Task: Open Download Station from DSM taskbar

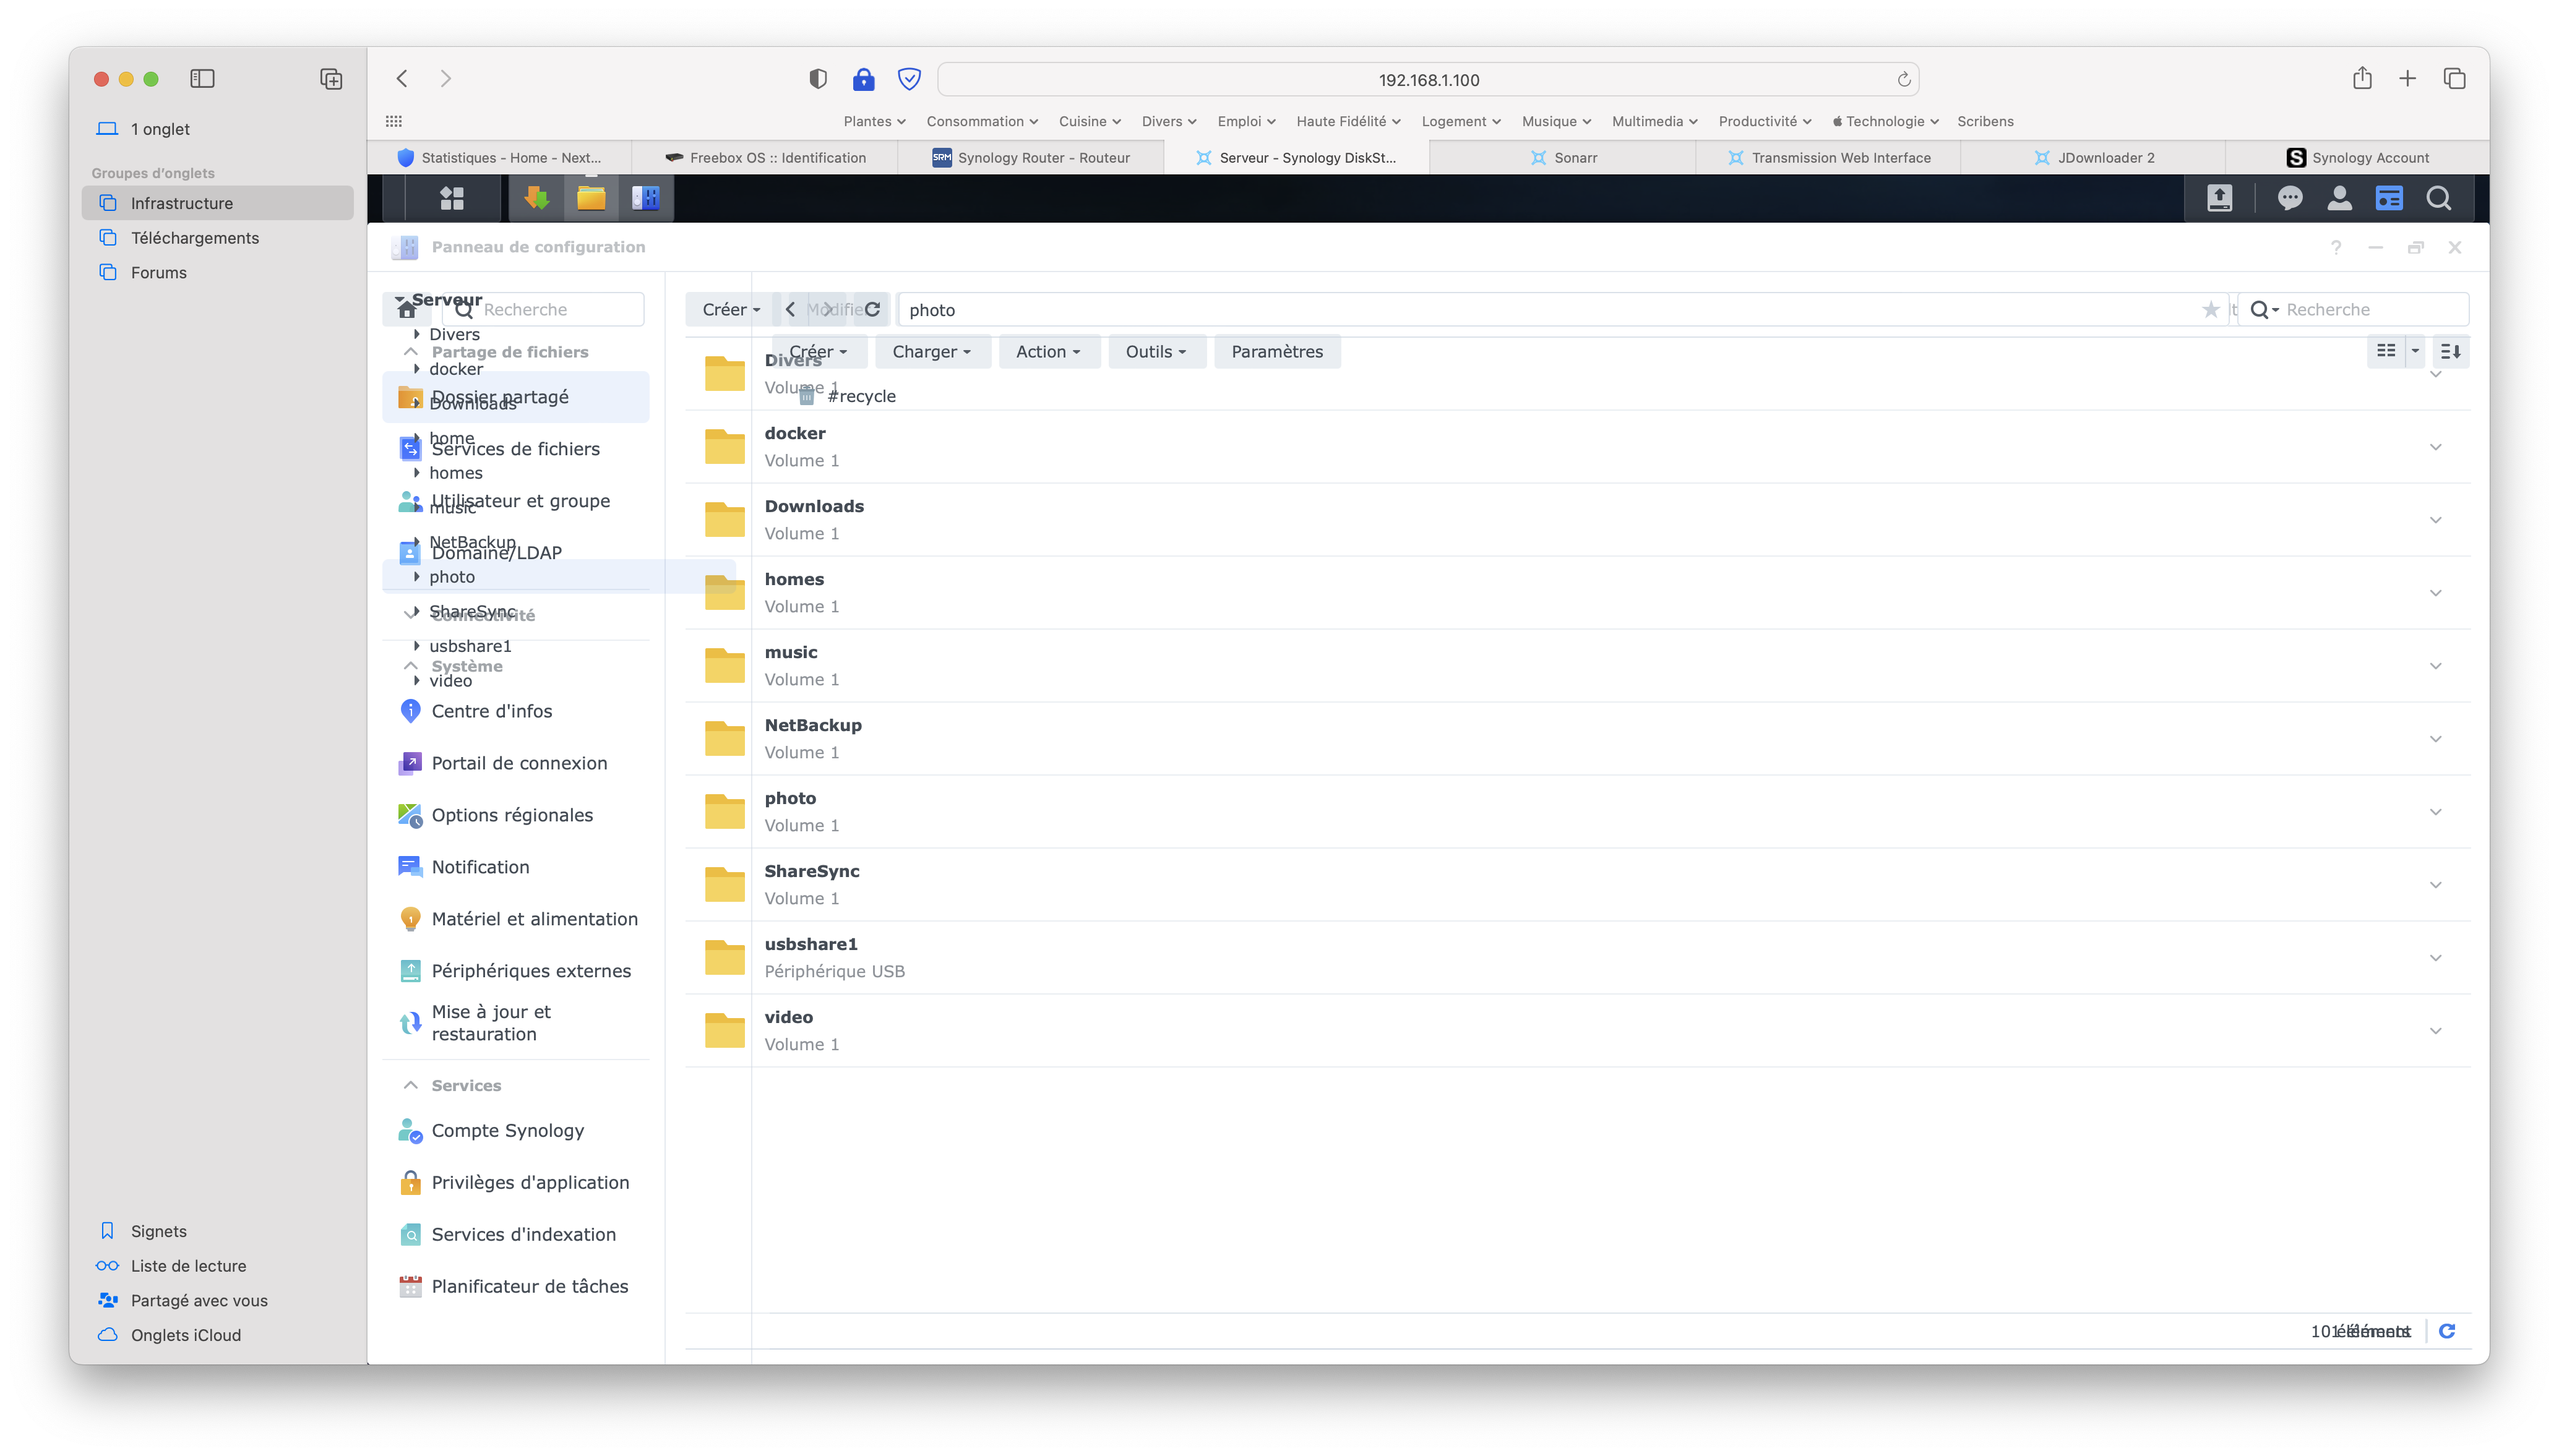Action: coord(536,198)
